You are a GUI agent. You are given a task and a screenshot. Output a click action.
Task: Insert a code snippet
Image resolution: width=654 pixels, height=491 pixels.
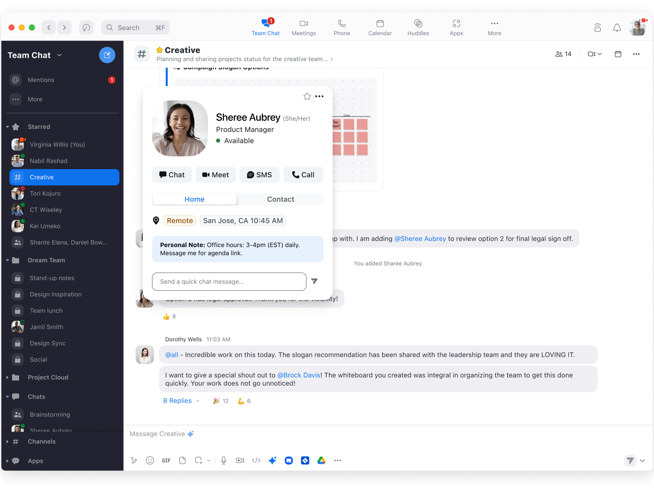256,461
